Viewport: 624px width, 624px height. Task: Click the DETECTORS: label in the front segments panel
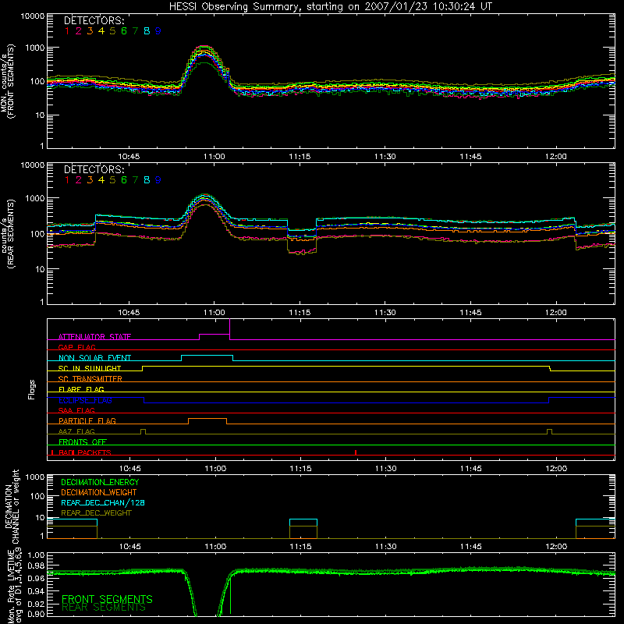point(94,20)
